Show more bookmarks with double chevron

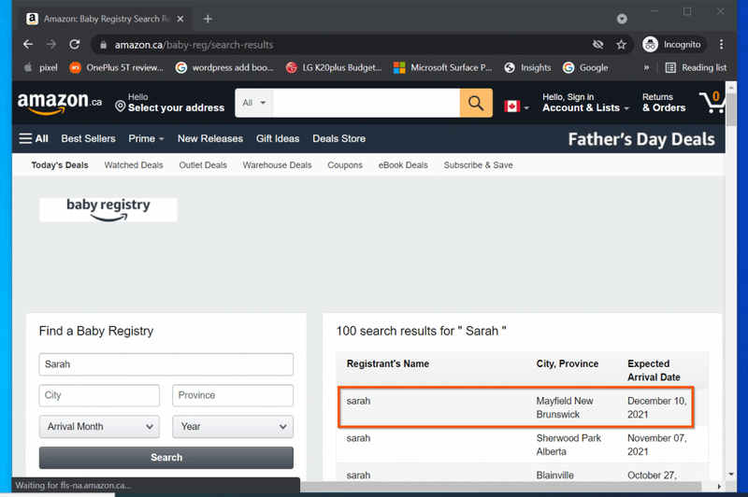click(x=646, y=67)
